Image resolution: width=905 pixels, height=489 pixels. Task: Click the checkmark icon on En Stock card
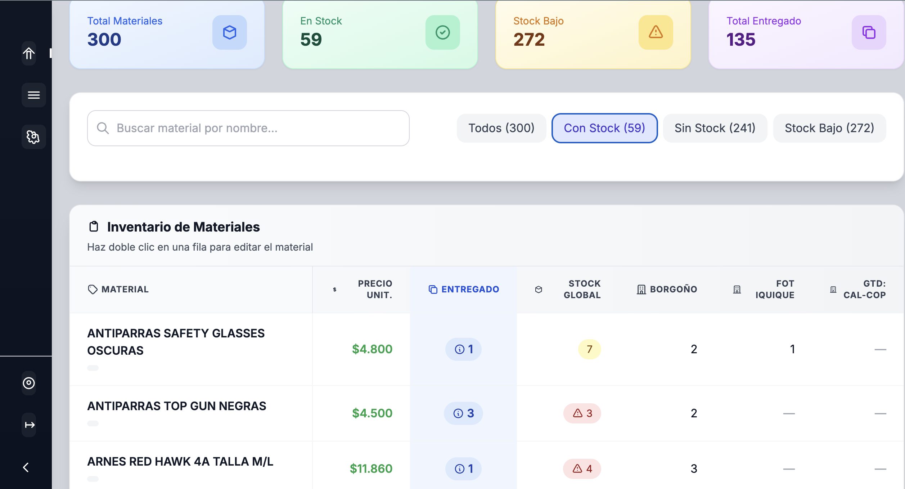[442, 33]
